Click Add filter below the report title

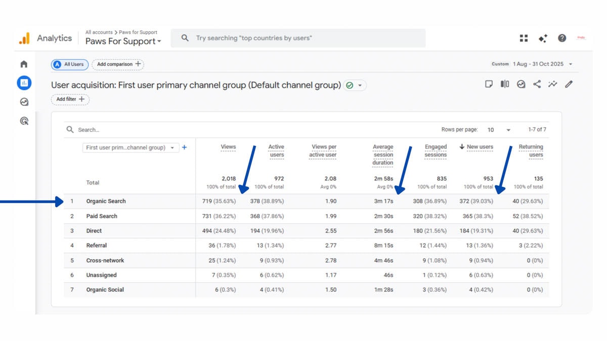point(70,100)
